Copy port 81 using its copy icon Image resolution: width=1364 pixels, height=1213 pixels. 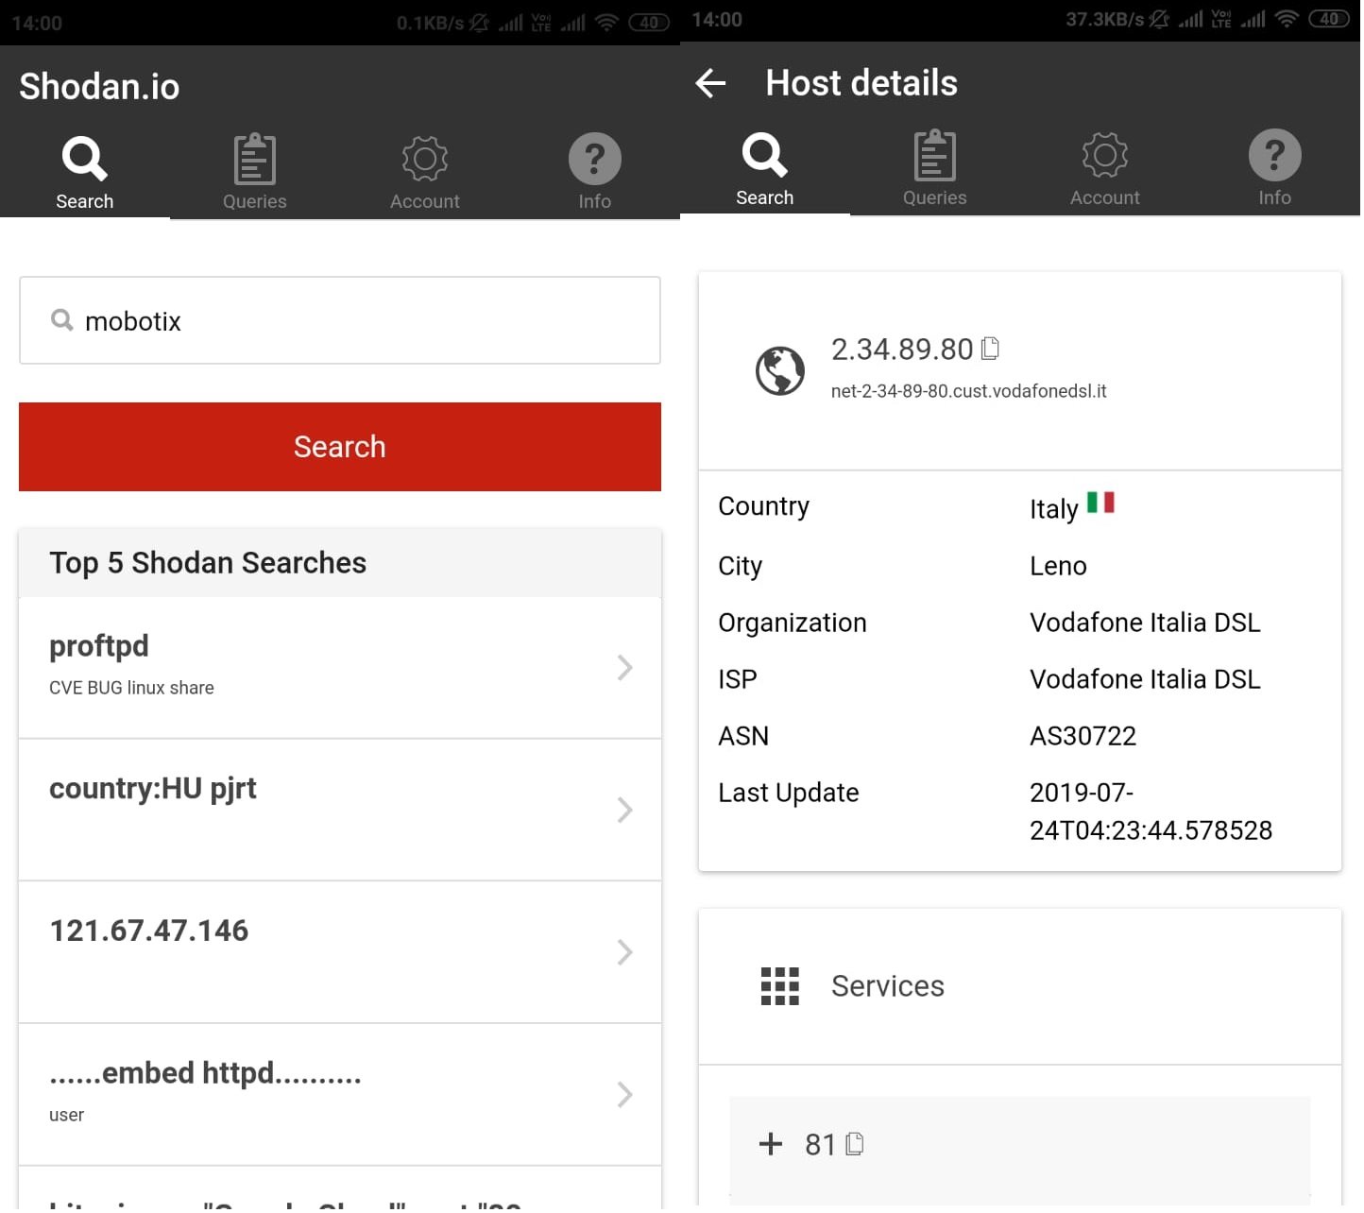tap(855, 1144)
